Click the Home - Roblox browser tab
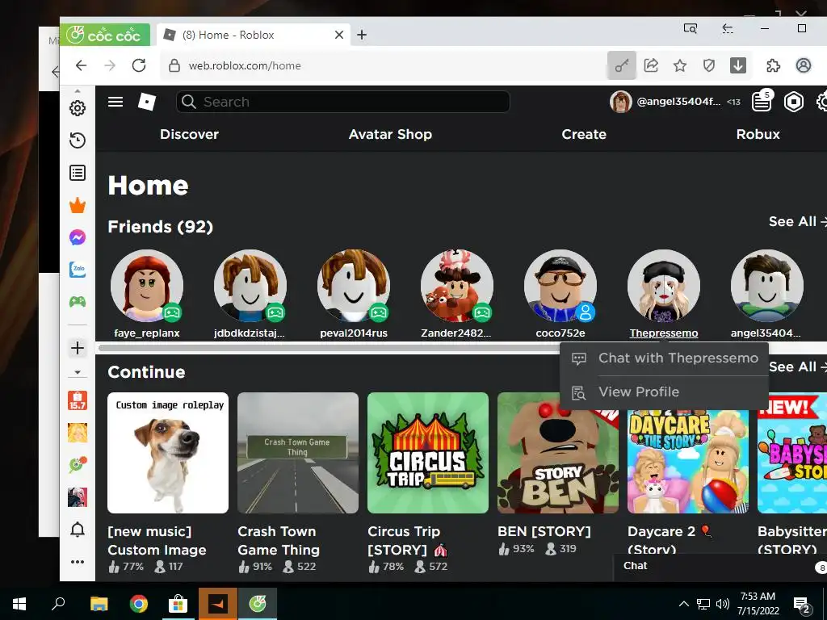This screenshot has height=620, width=827. pyautogui.click(x=253, y=35)
